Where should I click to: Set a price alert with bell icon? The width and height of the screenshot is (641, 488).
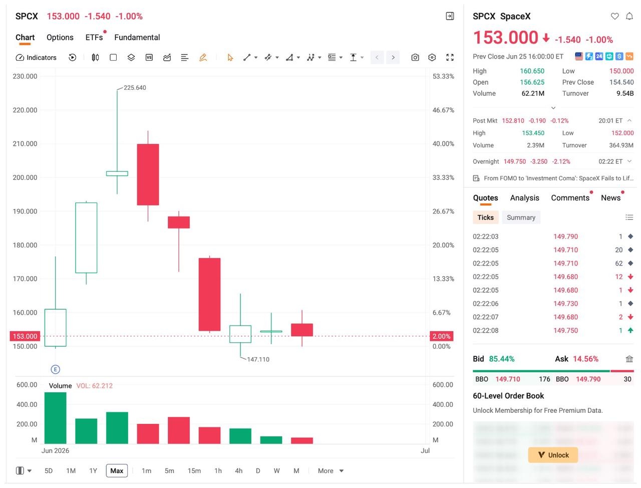coord(629,16)
